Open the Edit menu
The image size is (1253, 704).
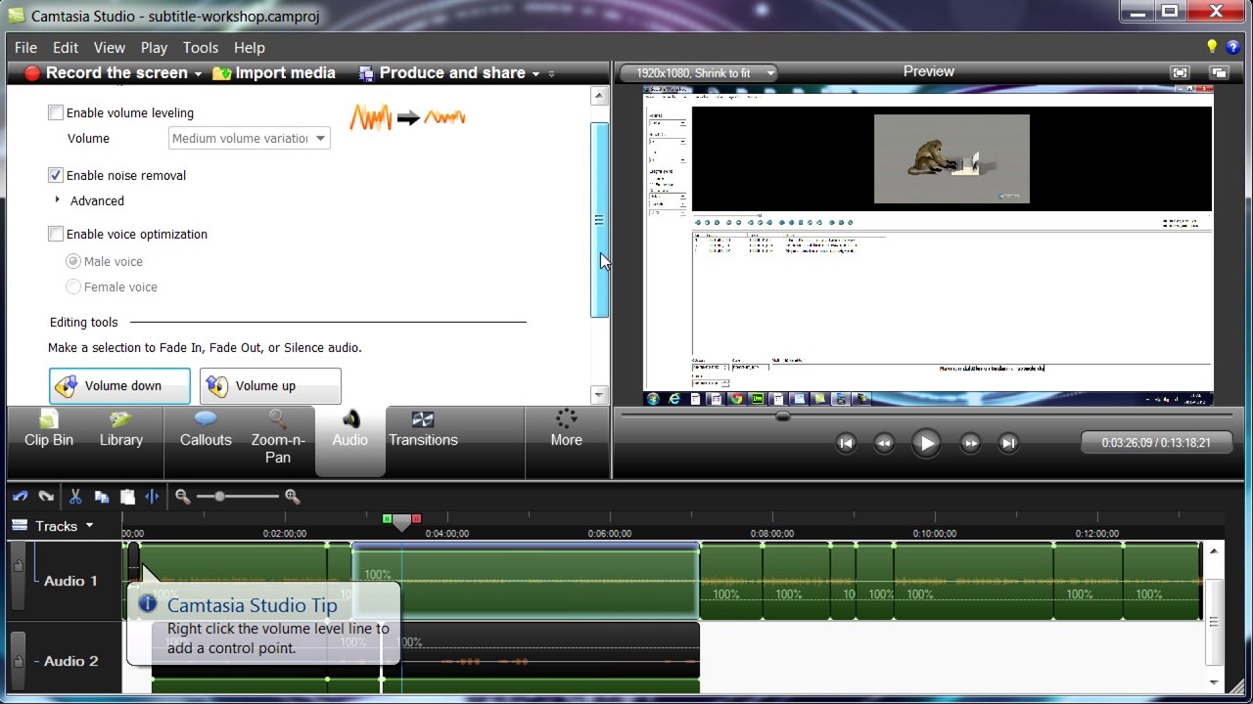[66, 47]
